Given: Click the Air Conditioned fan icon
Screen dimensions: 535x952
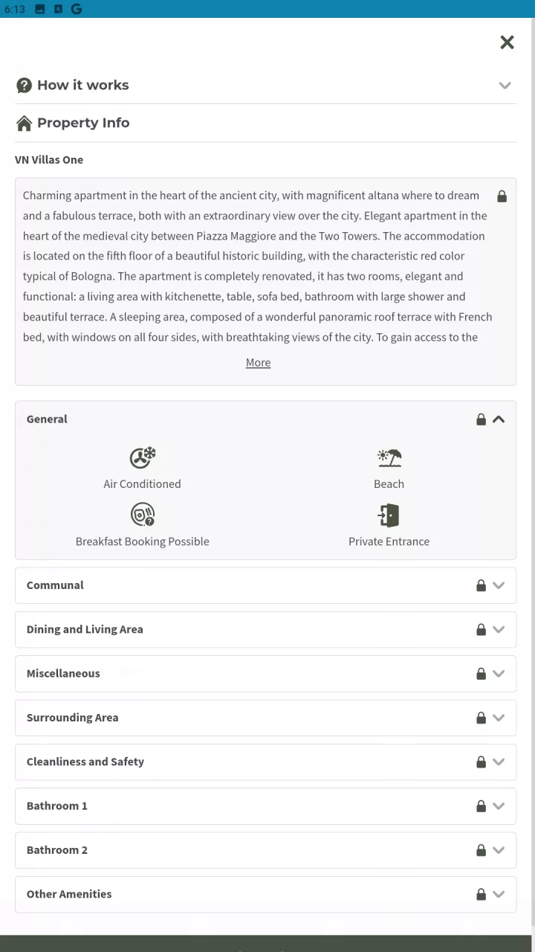Looking at the screenshot, I should (x=142, y=458).
